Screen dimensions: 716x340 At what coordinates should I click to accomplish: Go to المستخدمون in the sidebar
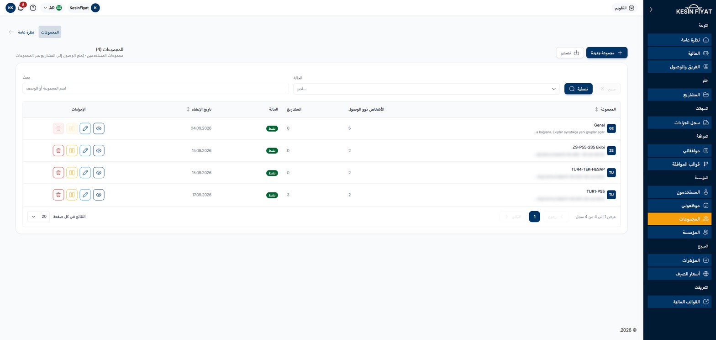tap(679, 192)
